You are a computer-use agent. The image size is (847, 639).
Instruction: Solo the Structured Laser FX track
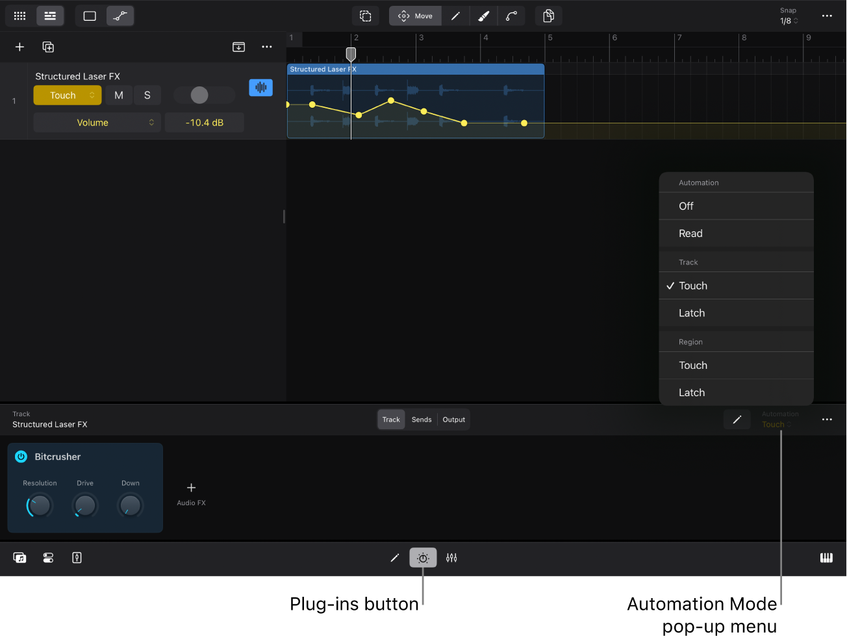click(147, 95)
